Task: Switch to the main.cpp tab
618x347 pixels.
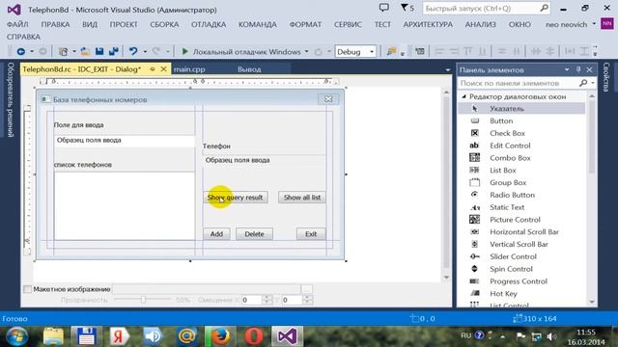Action: 189,69
